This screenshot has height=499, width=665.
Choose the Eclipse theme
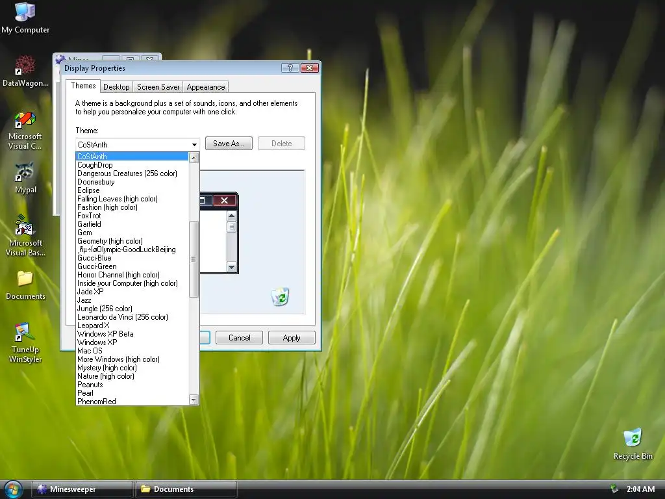[x=132, y=190]
